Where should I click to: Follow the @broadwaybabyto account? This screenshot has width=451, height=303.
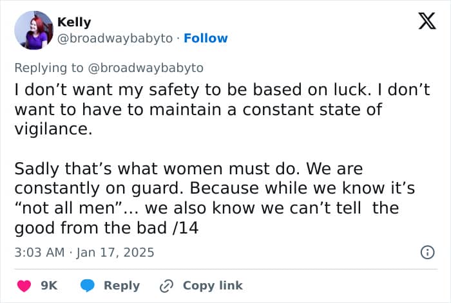coord(206,38)
